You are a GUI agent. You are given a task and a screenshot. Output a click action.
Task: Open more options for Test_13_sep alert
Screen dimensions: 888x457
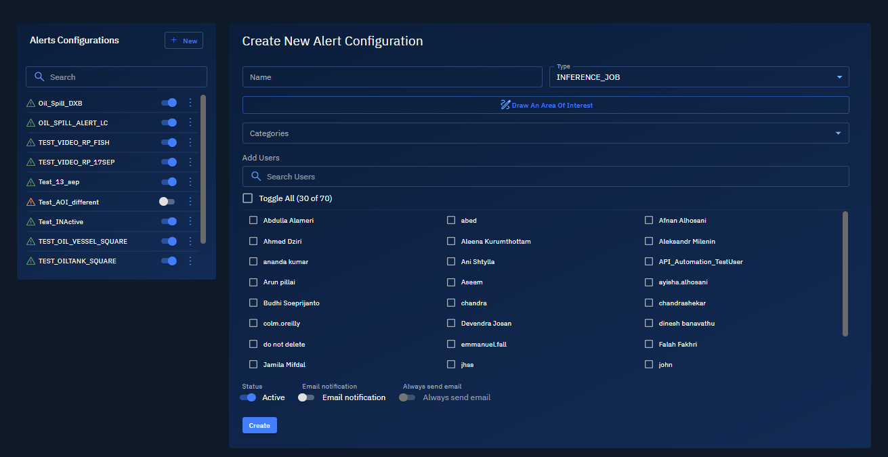(190, 182)
